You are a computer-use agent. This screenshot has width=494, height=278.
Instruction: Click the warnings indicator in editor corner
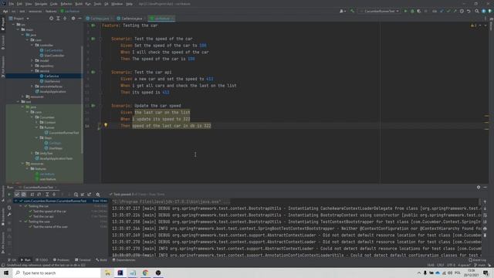[473, 25]
